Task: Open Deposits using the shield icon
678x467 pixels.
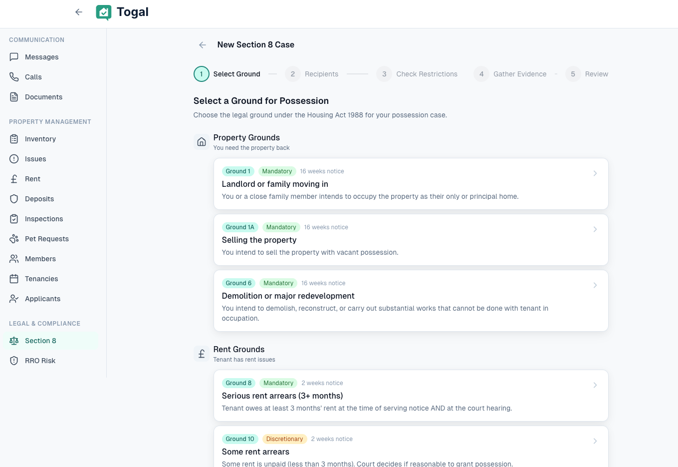Action: pos(14,199)
